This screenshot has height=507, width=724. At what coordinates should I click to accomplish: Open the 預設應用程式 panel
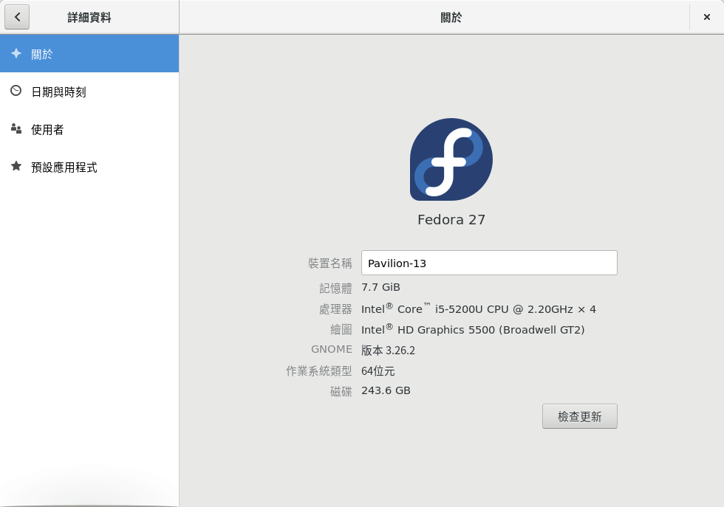(89, 167)
